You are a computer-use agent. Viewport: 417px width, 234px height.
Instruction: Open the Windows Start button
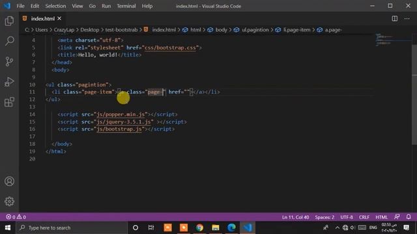(8, 227)
